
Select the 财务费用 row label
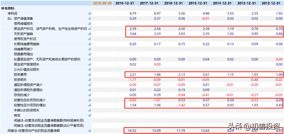click(x=20, y=75)
